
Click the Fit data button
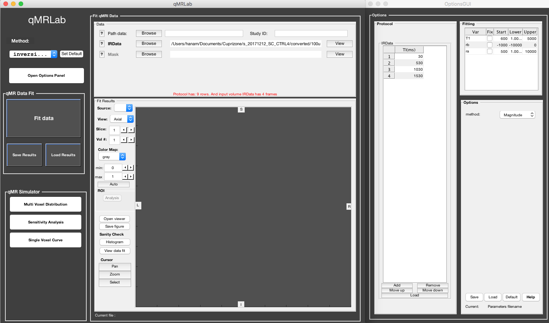point(44,118)
